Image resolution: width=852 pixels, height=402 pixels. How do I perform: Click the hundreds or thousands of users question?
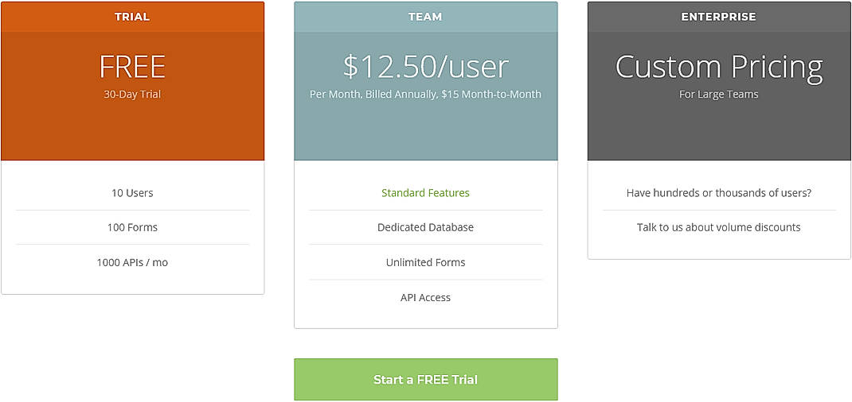[718, 193]
